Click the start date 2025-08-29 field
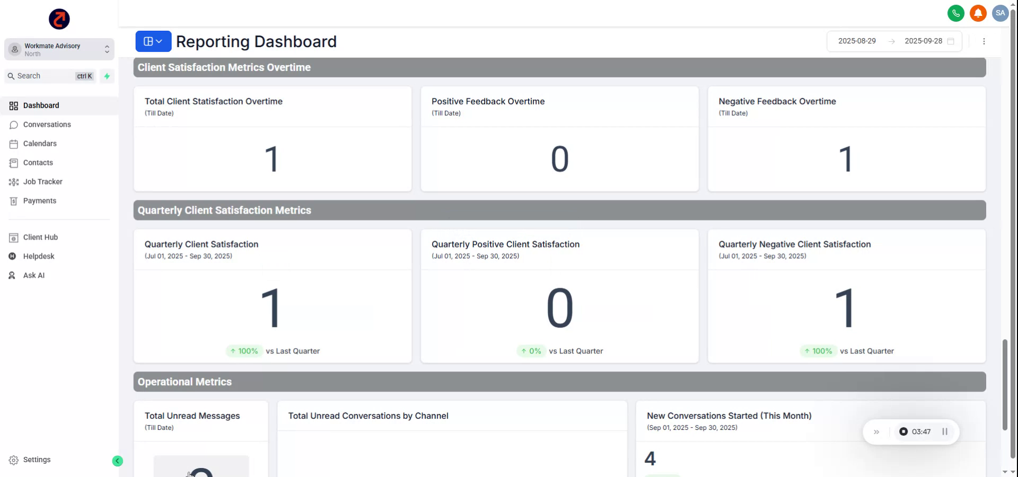The height and width of the screenshot is (477, 1018). point(857,41)
